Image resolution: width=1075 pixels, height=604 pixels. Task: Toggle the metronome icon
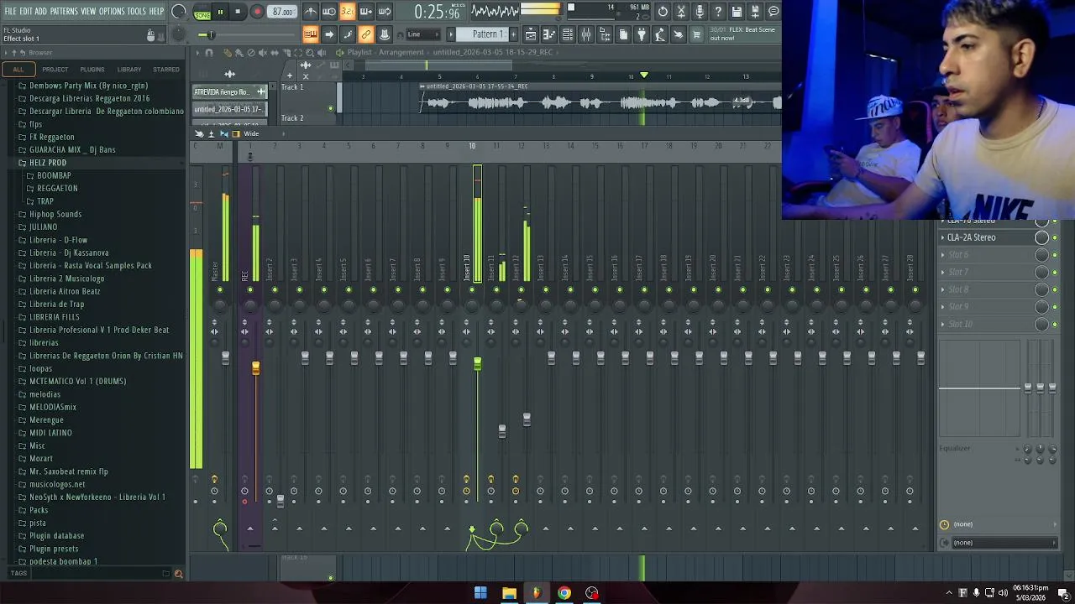pos(311,12)
